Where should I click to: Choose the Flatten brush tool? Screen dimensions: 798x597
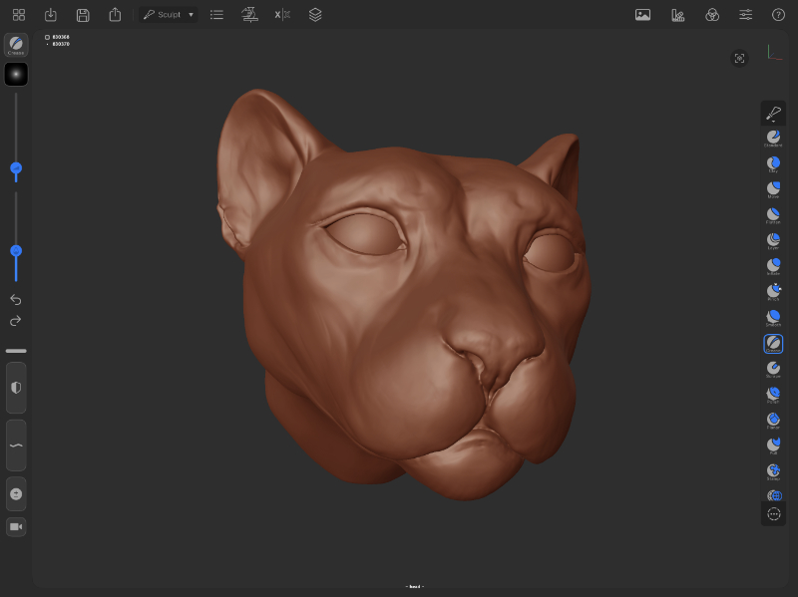[x=773, y=215]
